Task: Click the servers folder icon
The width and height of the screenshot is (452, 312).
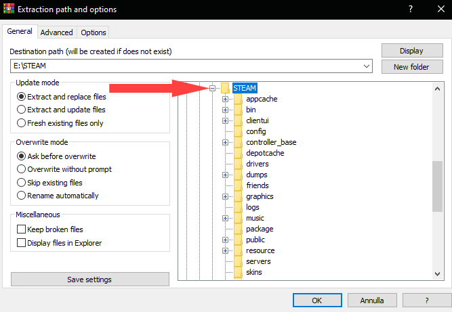Action: point(238,262)
